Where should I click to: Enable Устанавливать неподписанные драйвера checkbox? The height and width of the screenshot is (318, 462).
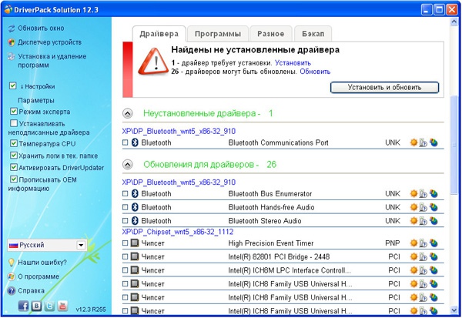[14, 123]
